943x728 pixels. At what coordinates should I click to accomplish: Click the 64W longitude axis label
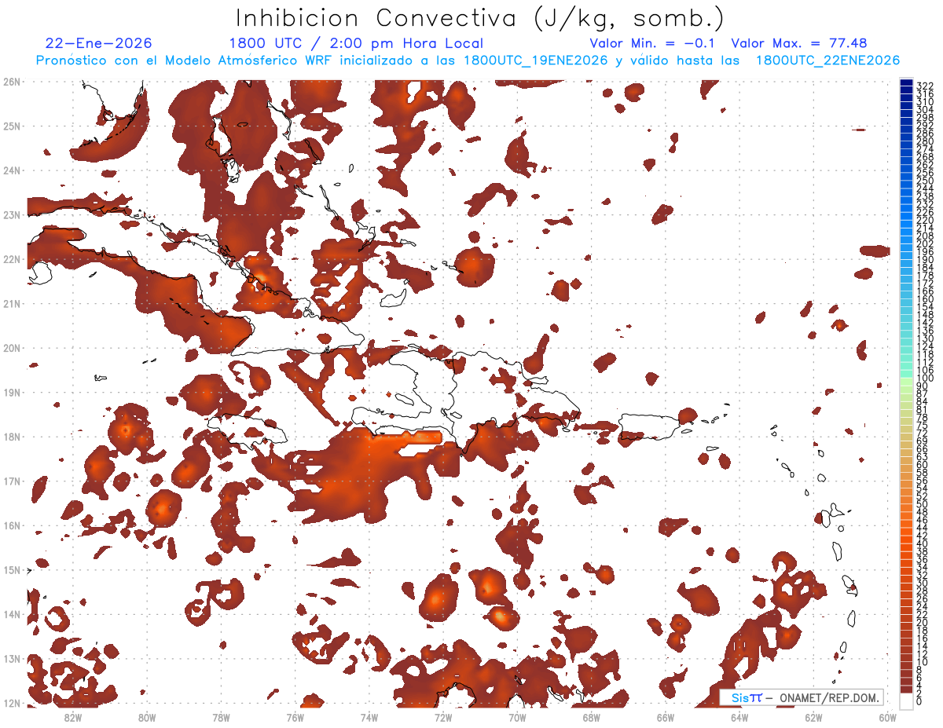[x=739, y=717]
